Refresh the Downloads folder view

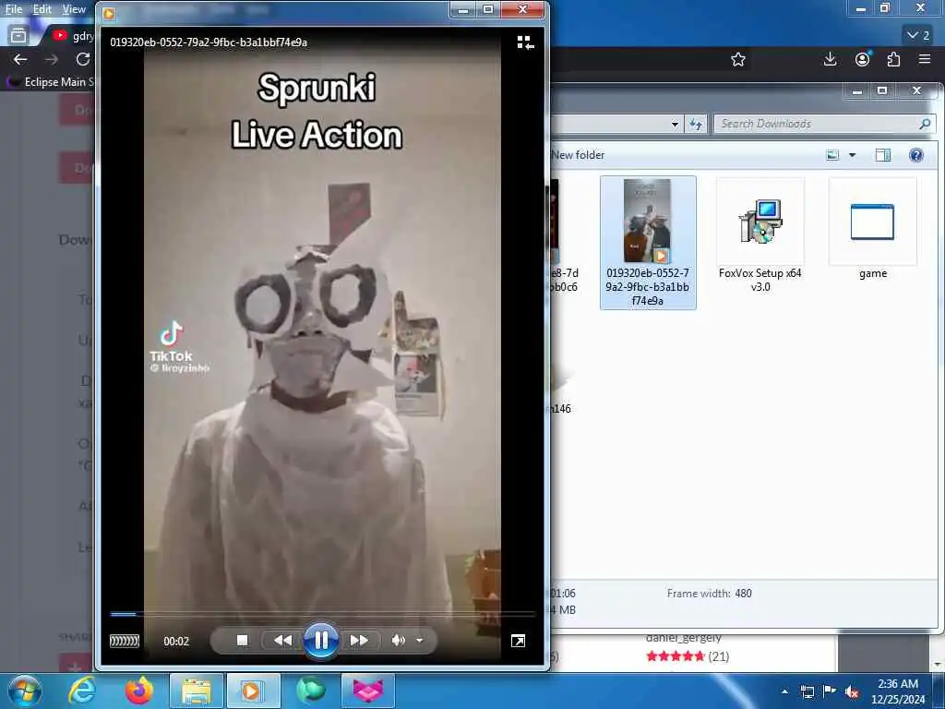[696, 125]
